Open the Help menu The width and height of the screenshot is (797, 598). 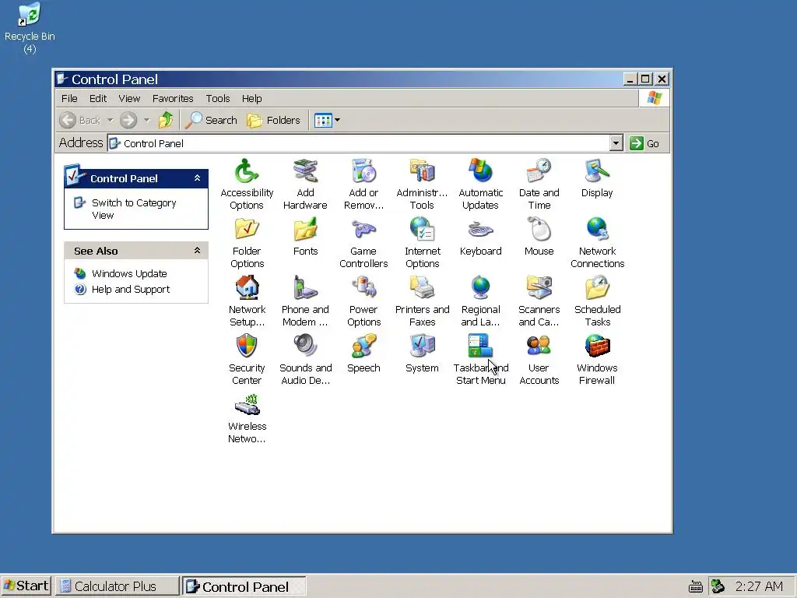tap(251, 99)
